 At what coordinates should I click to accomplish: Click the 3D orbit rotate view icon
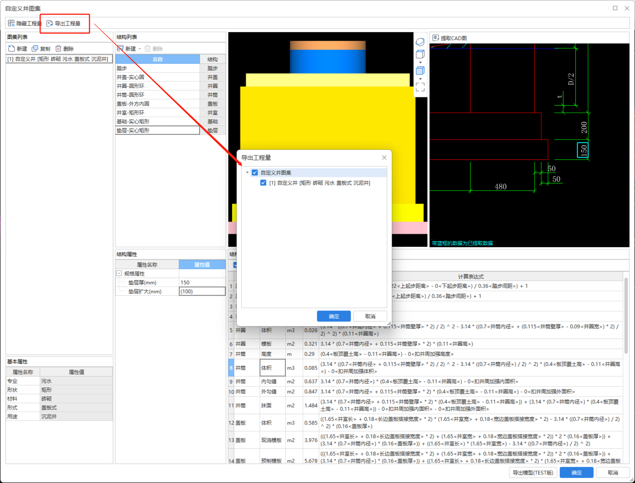[x=420, y=42]
